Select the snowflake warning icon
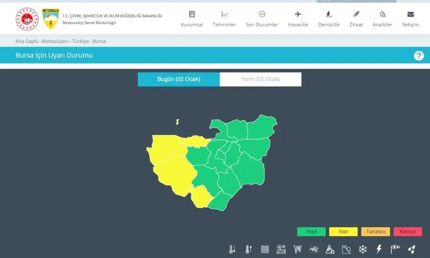This screenshot has height=258, width=430. point(363,249)
